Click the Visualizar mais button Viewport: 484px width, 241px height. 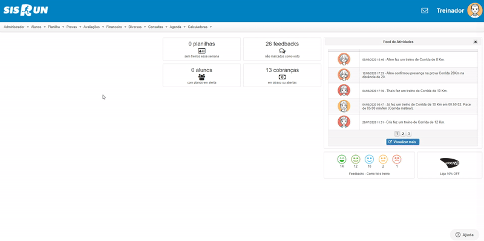point(403,142)
